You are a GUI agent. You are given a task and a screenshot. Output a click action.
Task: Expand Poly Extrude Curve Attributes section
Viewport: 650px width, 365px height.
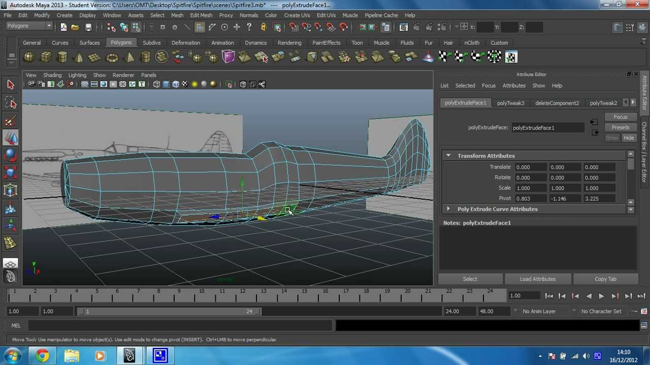click(448, 209)
